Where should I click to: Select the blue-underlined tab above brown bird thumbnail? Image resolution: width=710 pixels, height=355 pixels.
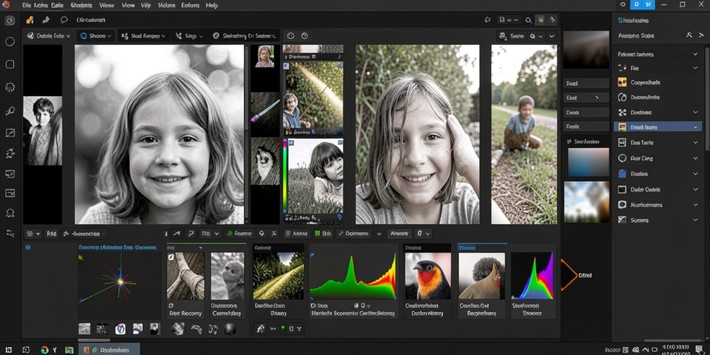point(483,248)
